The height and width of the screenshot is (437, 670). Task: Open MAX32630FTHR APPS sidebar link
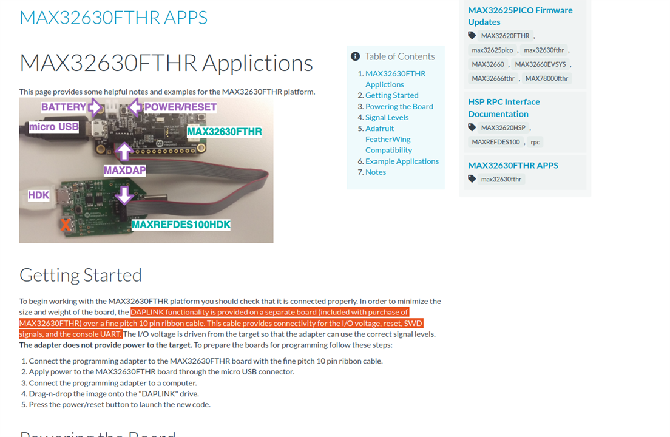(x=513, y=165)
